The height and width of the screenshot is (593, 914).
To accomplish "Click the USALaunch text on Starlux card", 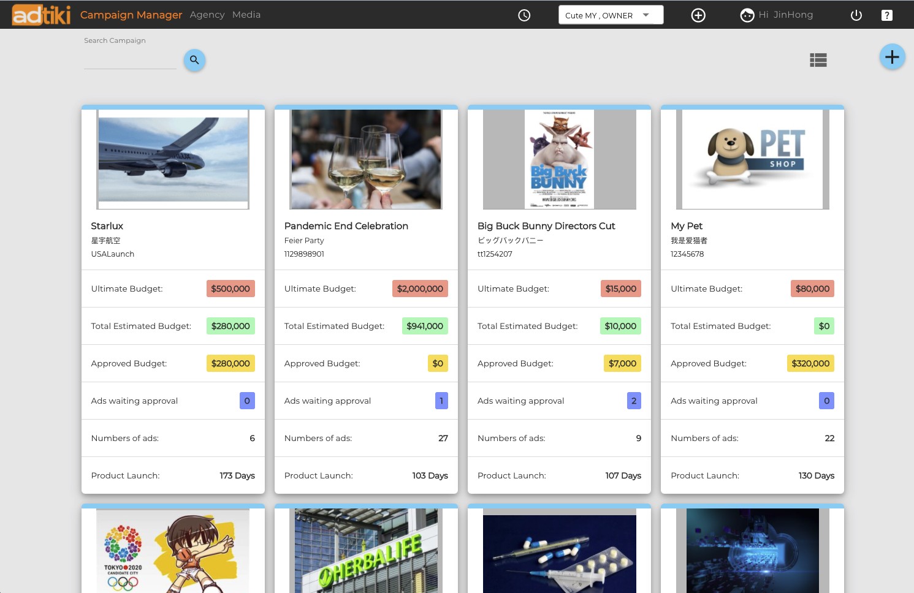I will (113, 254).
